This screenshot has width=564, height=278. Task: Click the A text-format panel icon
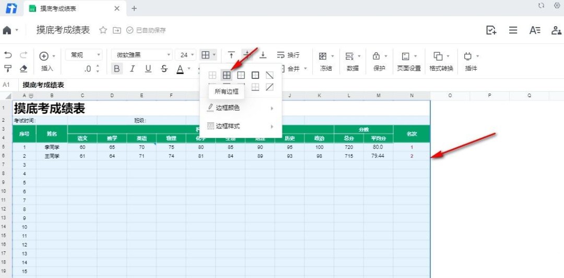(x=535, y=30)
